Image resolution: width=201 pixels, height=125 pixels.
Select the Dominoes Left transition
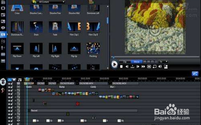[x=93, y=8]
